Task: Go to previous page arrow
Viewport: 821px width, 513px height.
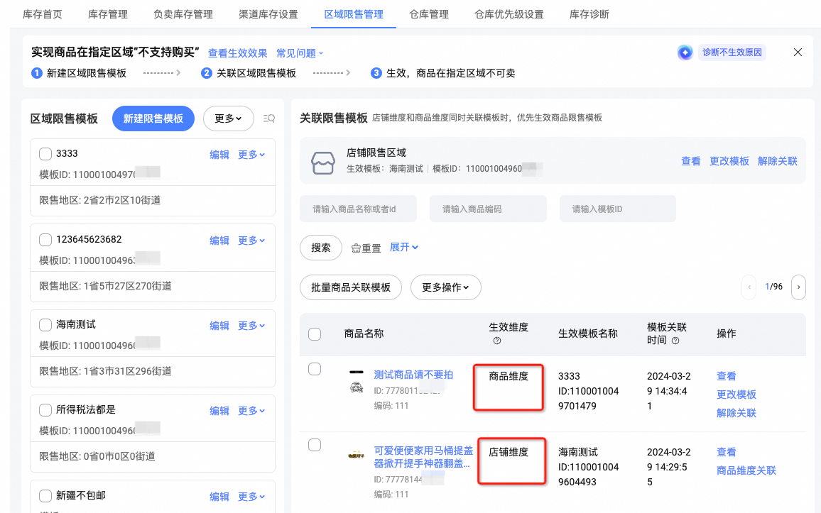Action: click(x=749, y=287)
